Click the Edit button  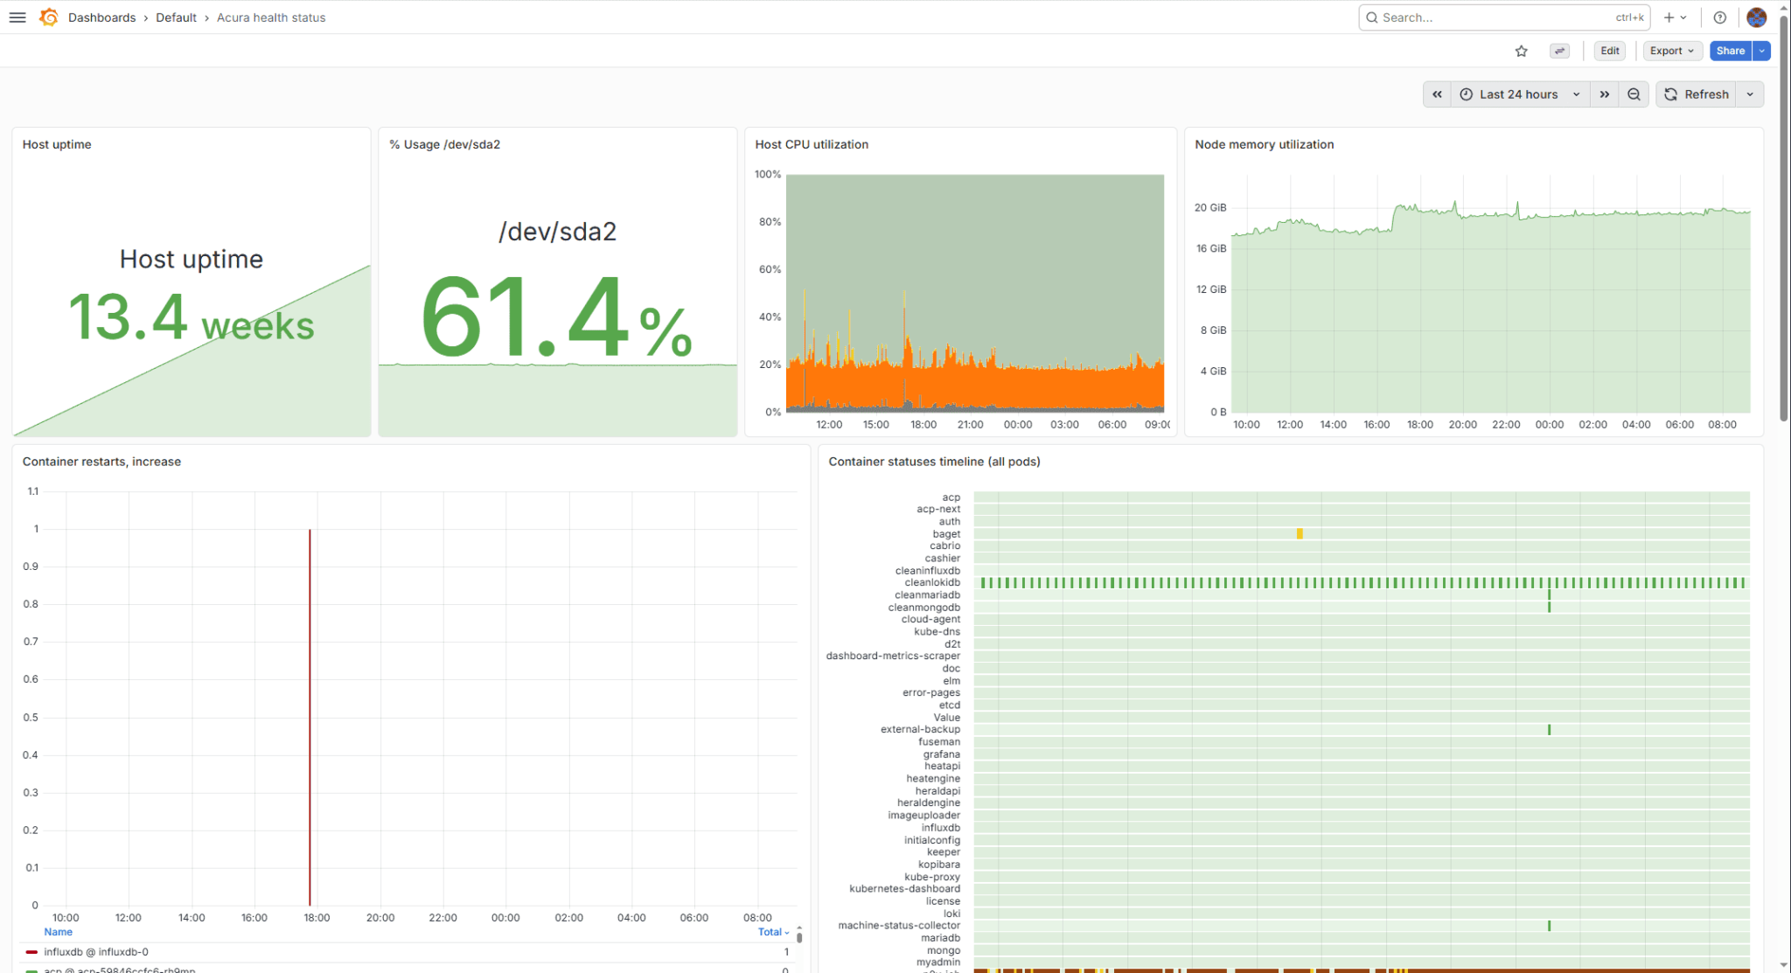pyautogui.click(x=1610, y=51)
